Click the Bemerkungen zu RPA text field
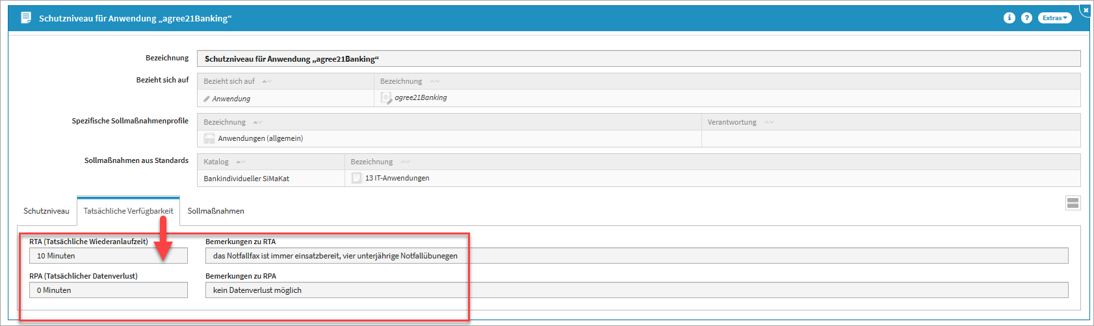The image size is (1094, 326). [x=636, y=290]
